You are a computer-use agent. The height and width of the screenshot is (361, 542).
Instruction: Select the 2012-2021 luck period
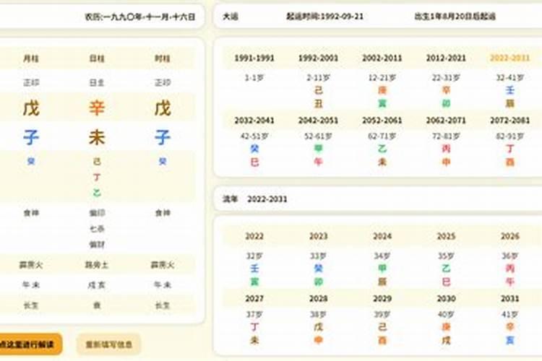(x=446, y=58)
